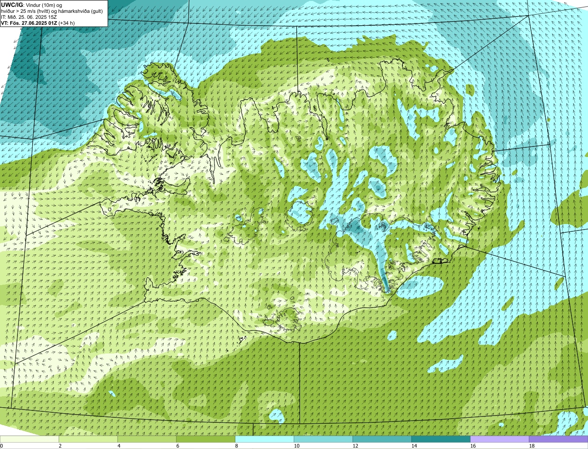Select the 8–10 m/s pale cyan legend swatch
Image resolution: width=588 pixels, height=449 pixels.
pos(265,439)
